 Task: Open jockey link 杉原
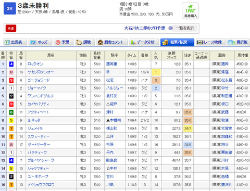pyautogui.click(x=110, y=145)
